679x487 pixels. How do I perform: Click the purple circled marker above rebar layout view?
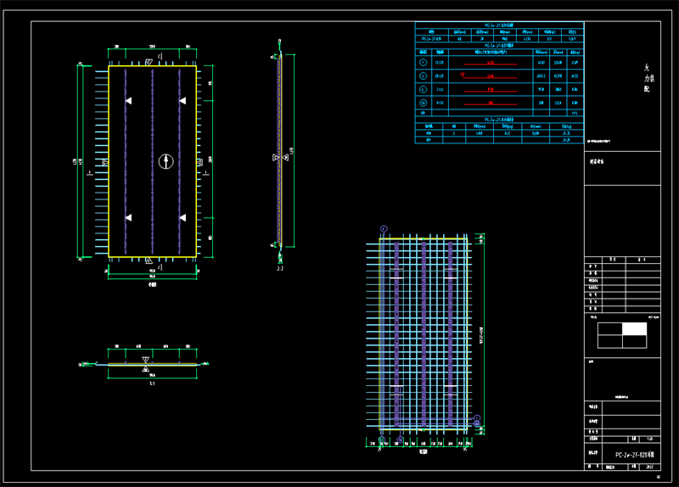click(384, 228)
